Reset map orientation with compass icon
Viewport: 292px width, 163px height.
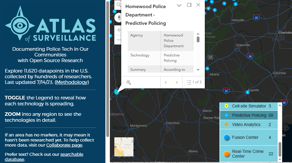point(119,18)
